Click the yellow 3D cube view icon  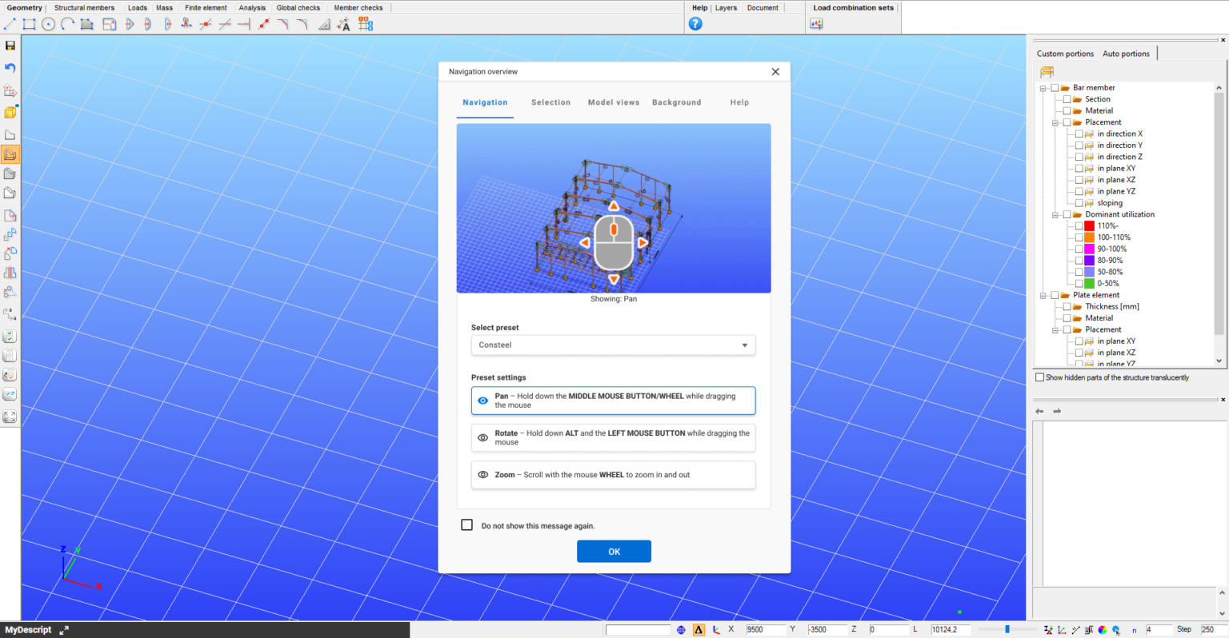[x=10, y=112]
